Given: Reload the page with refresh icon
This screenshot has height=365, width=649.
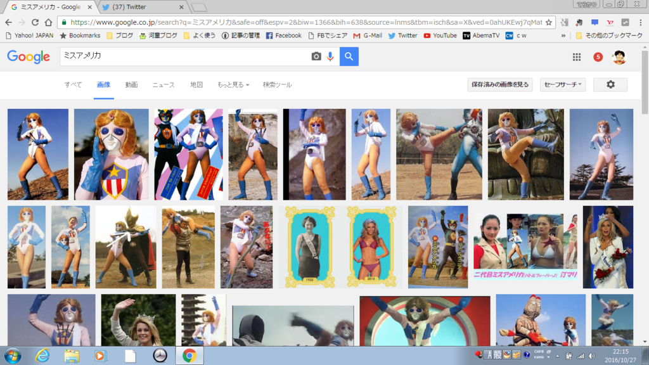Looking at the screenshot, I should pos(35,22).
